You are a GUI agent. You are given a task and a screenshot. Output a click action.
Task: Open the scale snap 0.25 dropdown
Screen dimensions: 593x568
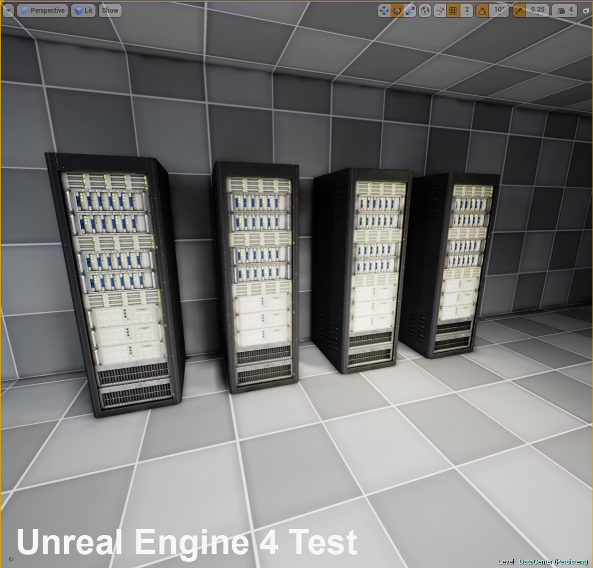coord(537,11)
